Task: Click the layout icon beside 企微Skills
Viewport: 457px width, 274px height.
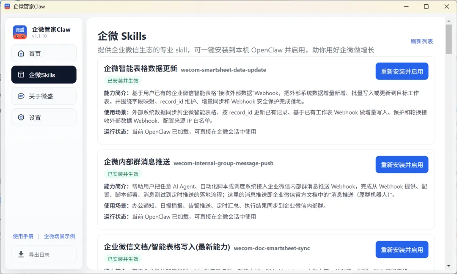Action: 21,74
